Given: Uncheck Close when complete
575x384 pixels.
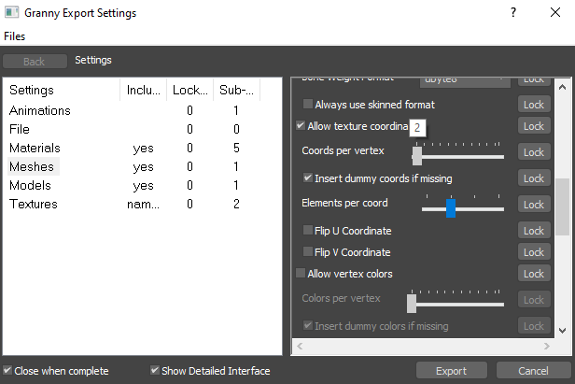Looking at the screenshot, I should point(8,371).
